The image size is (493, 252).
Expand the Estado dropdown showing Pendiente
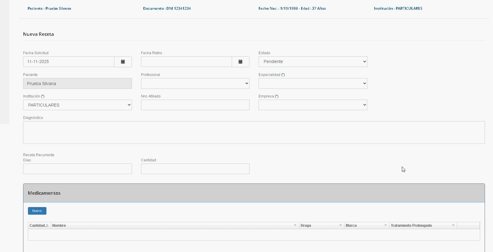pyautogui.click(x=313, y=62)
